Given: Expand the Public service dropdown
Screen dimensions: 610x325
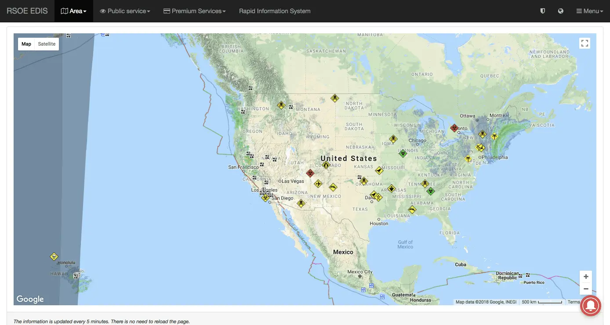Looking at the screenshot, I should coord(125,11).
